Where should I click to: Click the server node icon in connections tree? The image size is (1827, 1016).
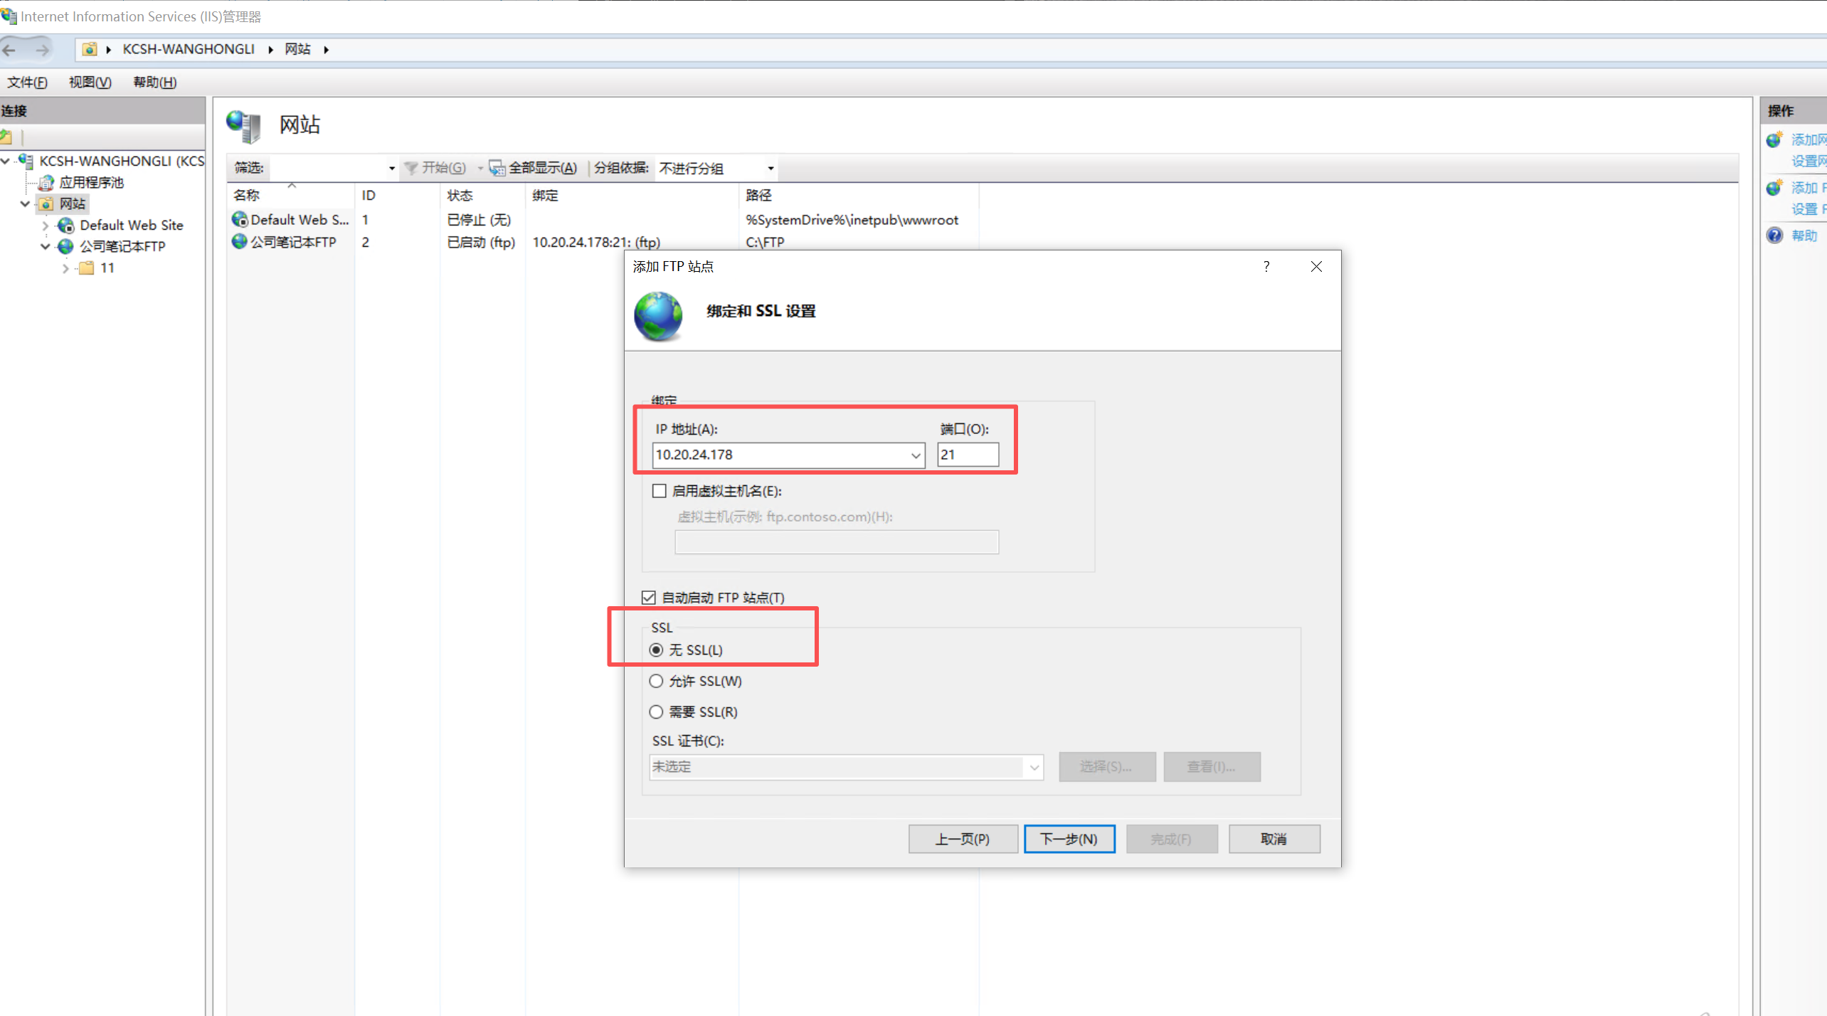(x=26, y=161)
